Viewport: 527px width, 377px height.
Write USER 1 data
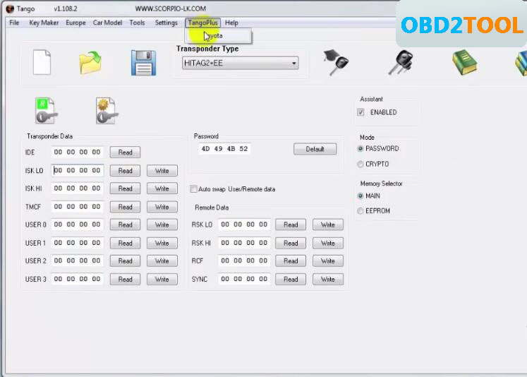pos(162,243)
